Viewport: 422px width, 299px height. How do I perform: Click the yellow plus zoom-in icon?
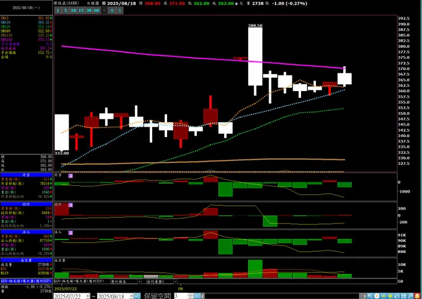point(390,296)
